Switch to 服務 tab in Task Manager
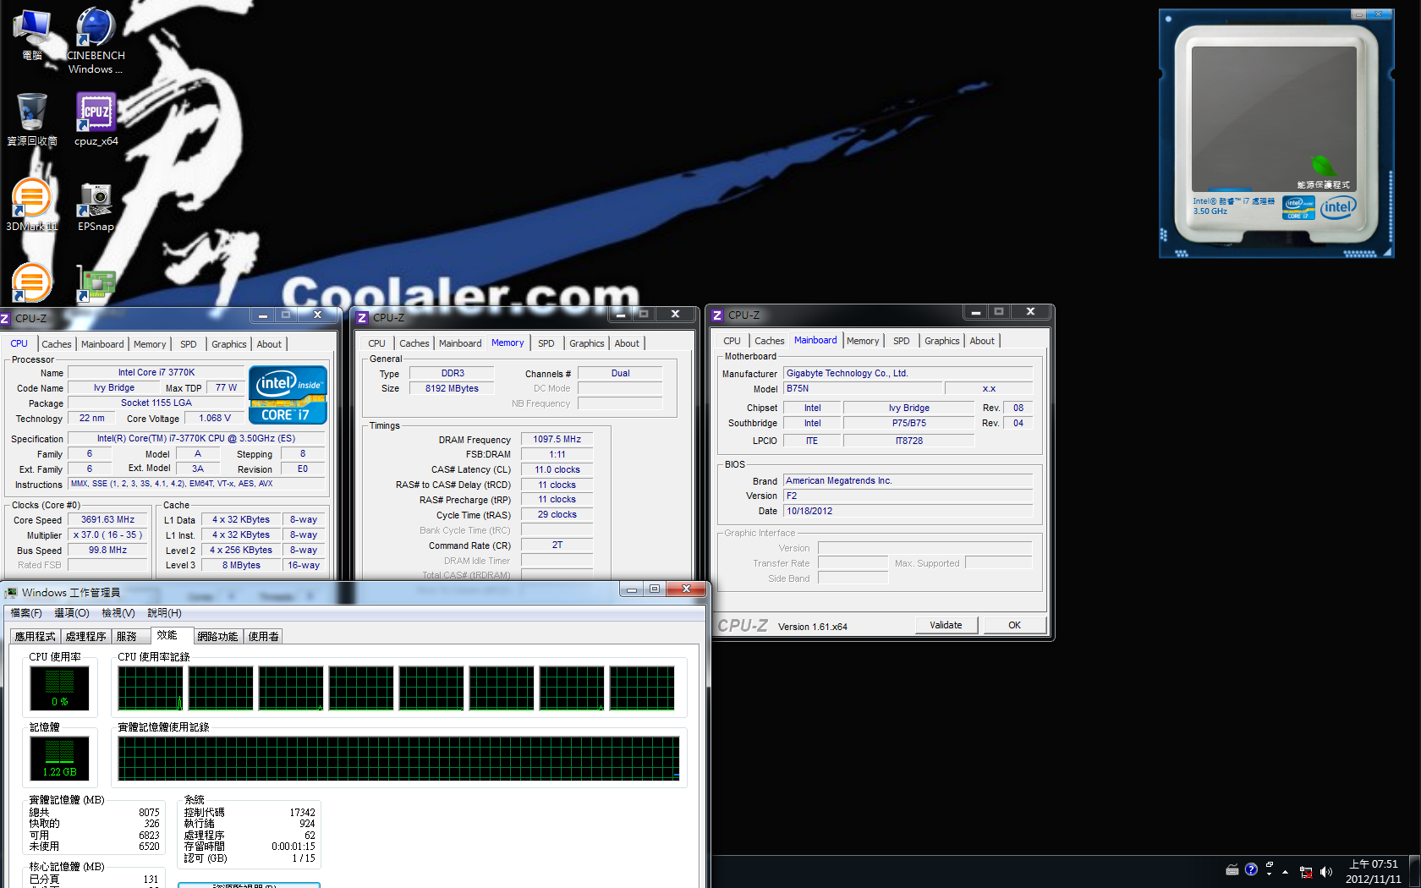 point(127,637)
